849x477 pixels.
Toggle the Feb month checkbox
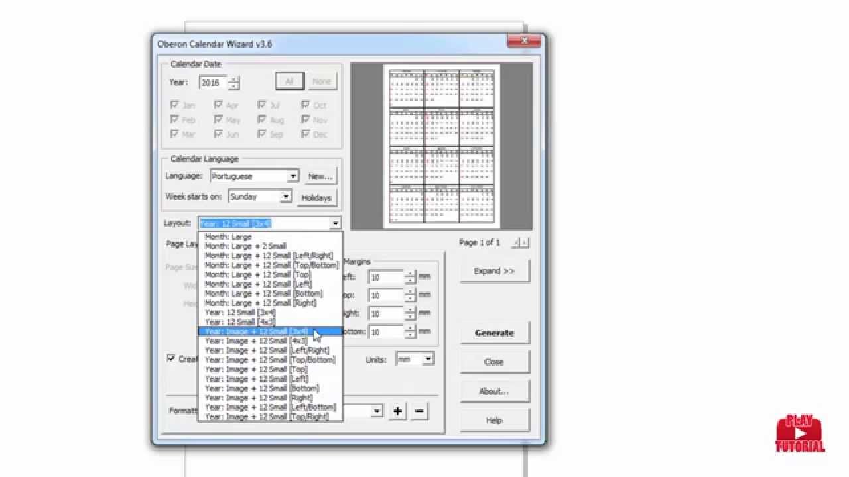pos(174,119)
